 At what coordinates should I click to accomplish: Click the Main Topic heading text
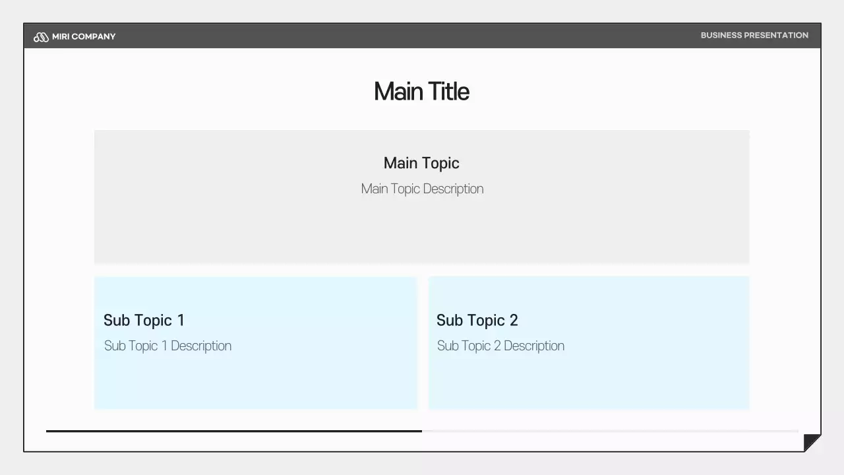coord(421,163)
